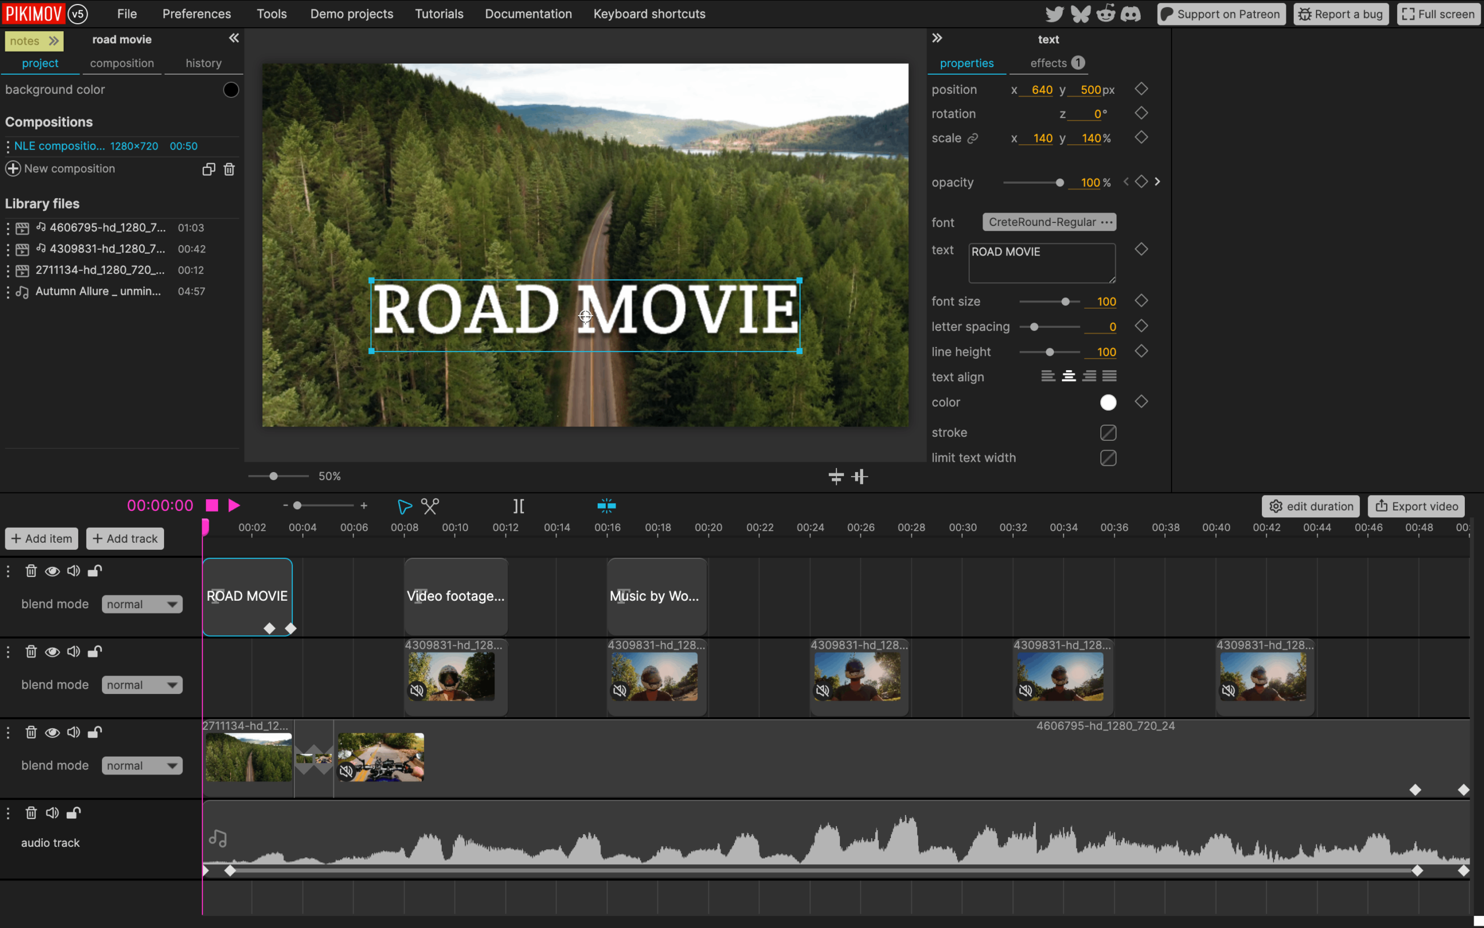The width and height of the screenshot is (1484, 928).
Task: Expand the notes panel
Action: coord(34,41)
